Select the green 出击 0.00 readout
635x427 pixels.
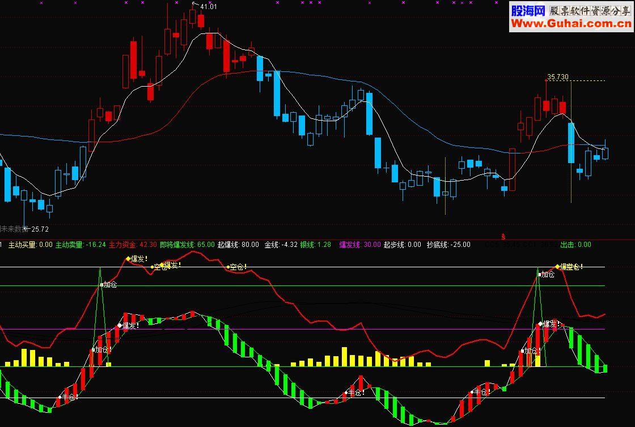575,245
